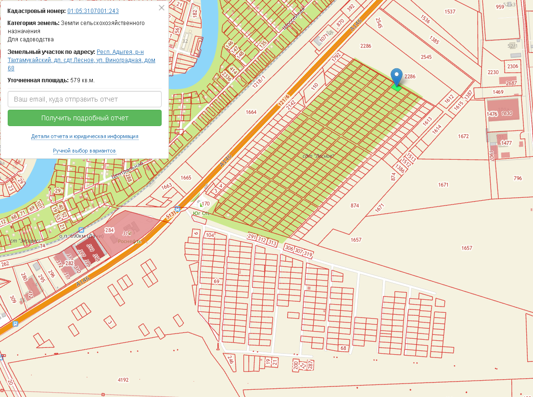533x397 pixels.
Task: Select the highlighted green parcel under pin
Action: [x=396, y=88]
